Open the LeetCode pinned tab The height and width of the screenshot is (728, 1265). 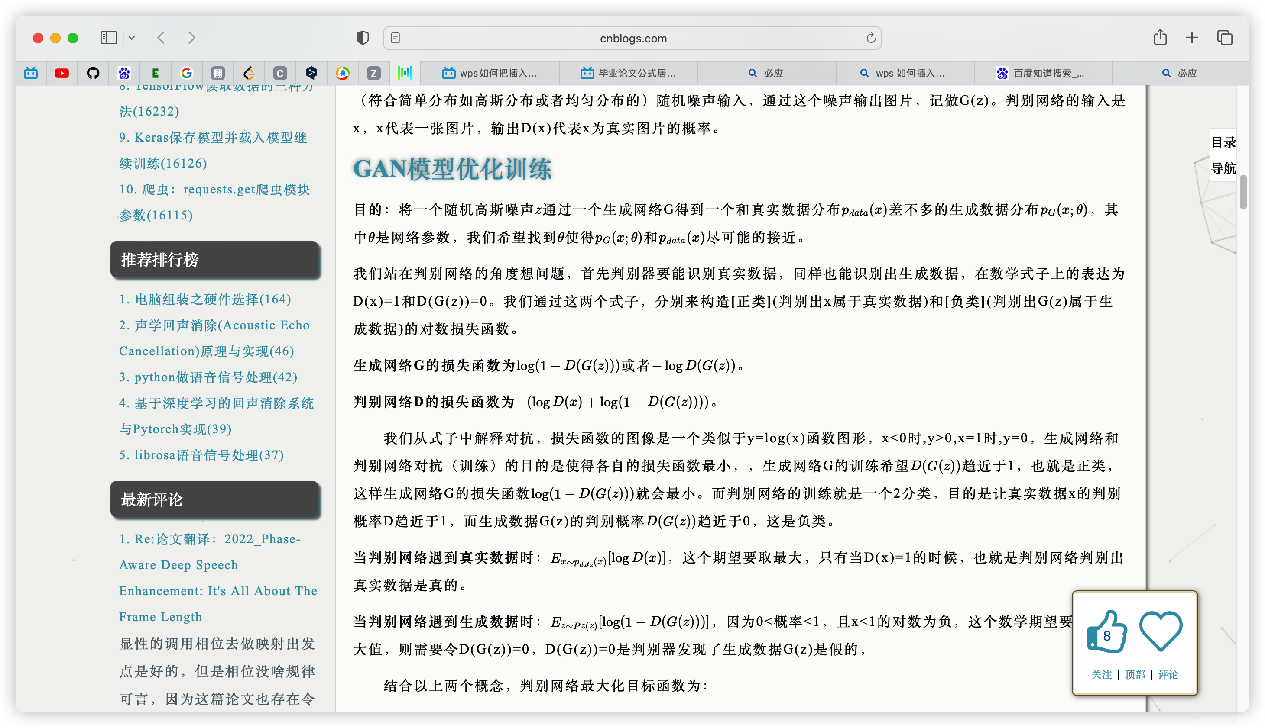point(249,74)
